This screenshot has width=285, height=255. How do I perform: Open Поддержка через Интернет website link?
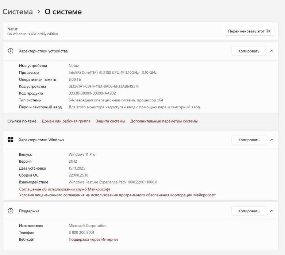click(x=93, y=240)
